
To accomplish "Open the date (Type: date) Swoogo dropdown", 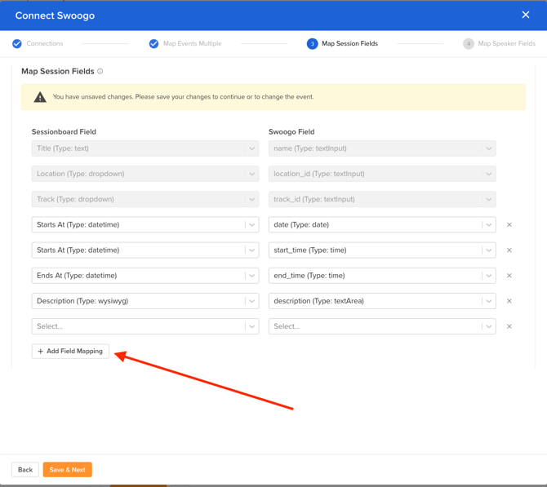I will click(x=382, y=225).
